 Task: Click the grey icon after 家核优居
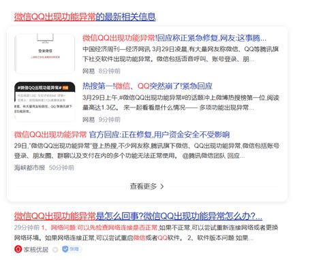55,250
